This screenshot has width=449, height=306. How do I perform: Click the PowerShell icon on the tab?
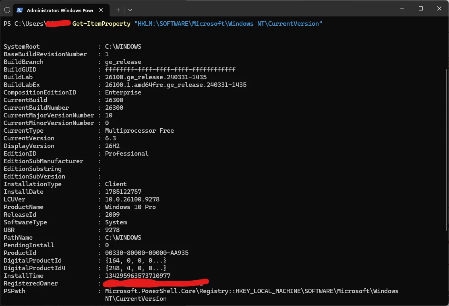coord(19,10)
